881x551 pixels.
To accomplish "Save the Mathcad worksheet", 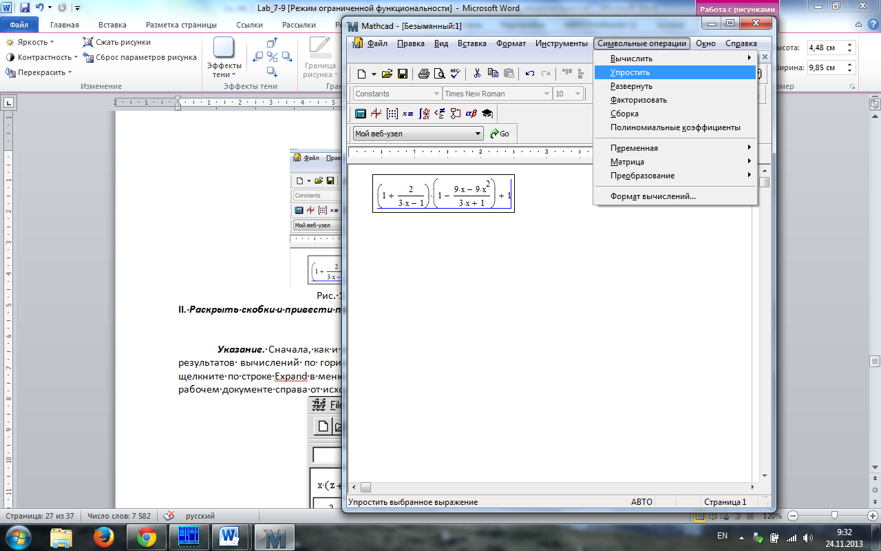I will tap(403, 74).
